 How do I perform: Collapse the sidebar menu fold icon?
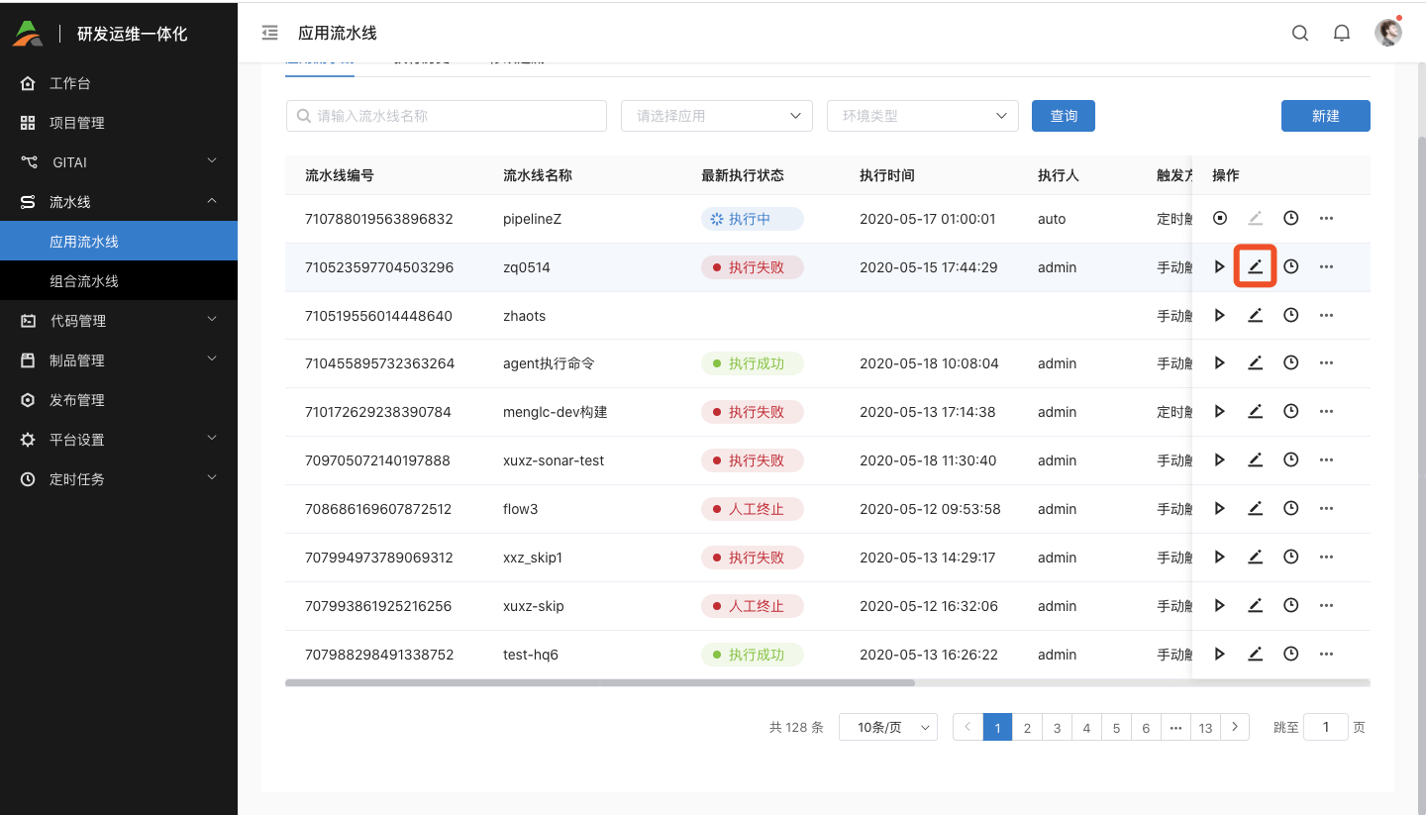click(x=269, y=33)
